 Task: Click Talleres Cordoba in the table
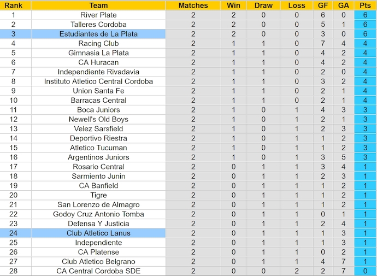[98, 25]
